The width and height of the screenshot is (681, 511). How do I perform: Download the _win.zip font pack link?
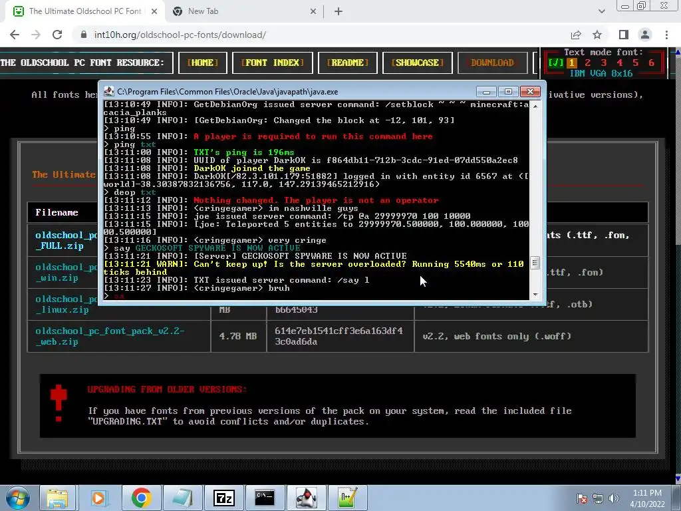(x=66, y=272)
